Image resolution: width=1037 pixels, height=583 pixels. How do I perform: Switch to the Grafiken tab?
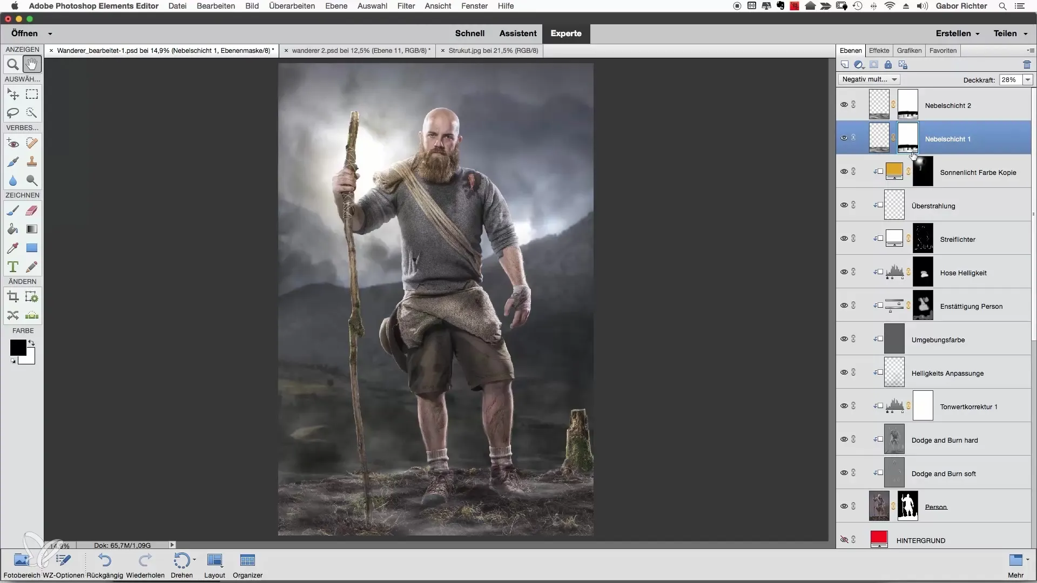[x=909, y=50]
